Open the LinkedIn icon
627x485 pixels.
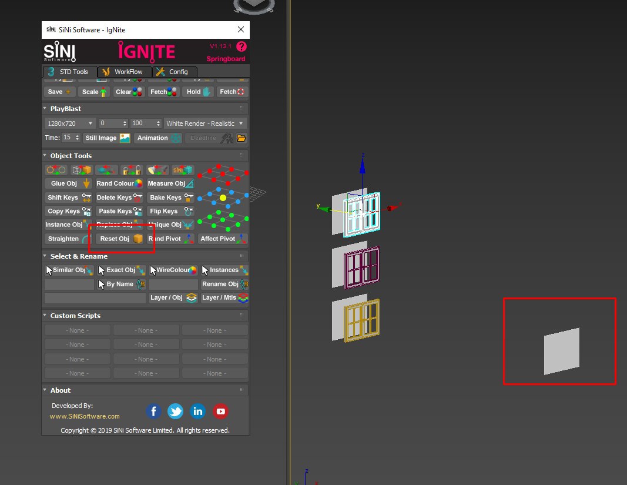pos(197,411)
